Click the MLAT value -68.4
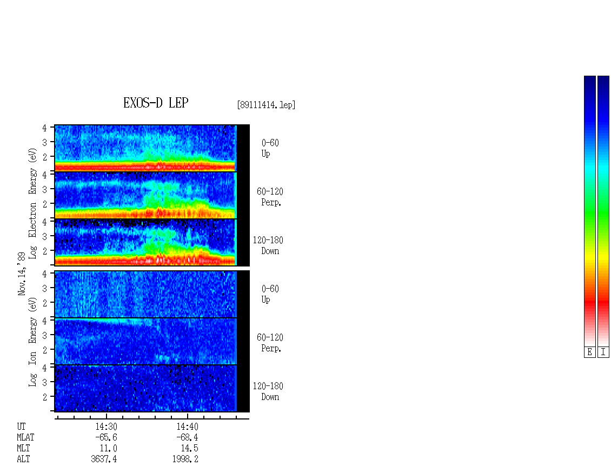 (188, 437)
